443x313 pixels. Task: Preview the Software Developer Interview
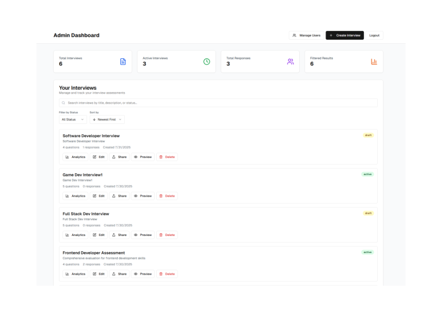pyautogui.click(x=142, y=157)
